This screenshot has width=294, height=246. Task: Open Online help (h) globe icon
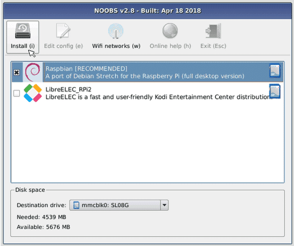pyautogui.click(x=170, y=31)
